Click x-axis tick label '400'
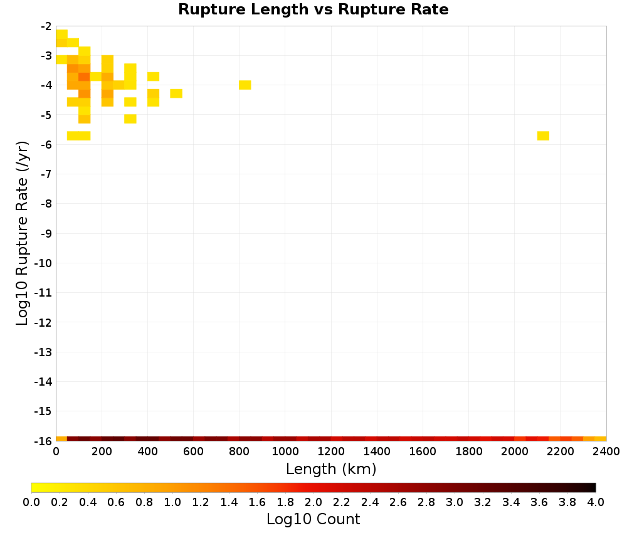This screenshot has height=533, width=627. [147, 452]
